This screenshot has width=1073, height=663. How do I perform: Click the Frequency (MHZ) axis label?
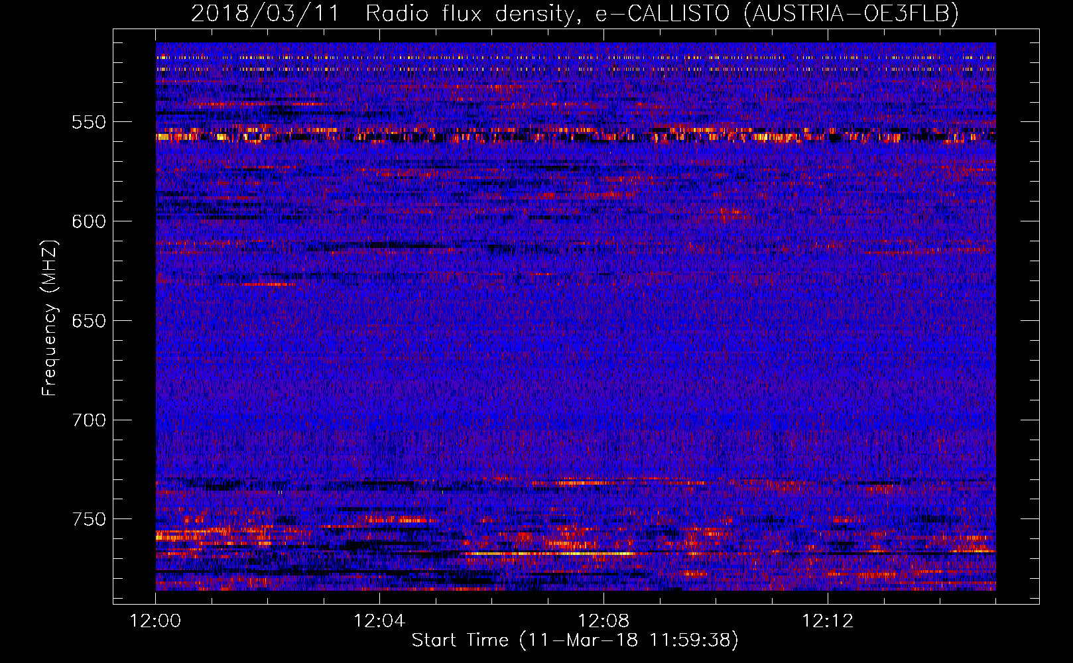[x=50, y=318]
